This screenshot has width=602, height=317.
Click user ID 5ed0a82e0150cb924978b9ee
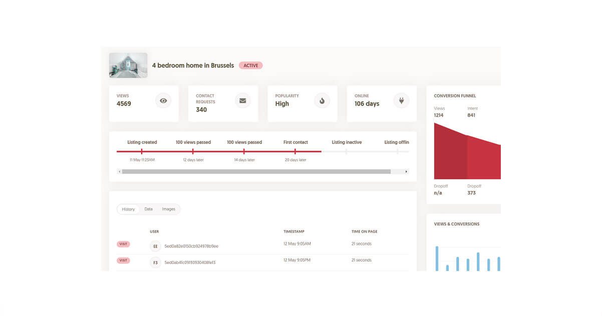coord(191,246)
